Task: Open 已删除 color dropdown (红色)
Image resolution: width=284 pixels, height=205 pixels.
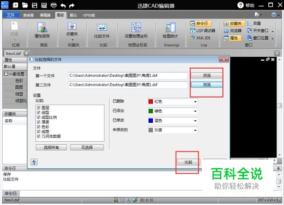Action: coord(173,101)
